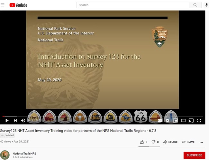Switch the player to miniplayer
This screenshot has height=160, width=209.
[175, 121]
